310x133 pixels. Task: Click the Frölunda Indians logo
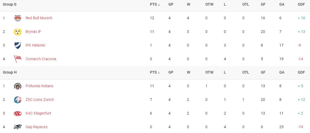(x=18, y=86)
